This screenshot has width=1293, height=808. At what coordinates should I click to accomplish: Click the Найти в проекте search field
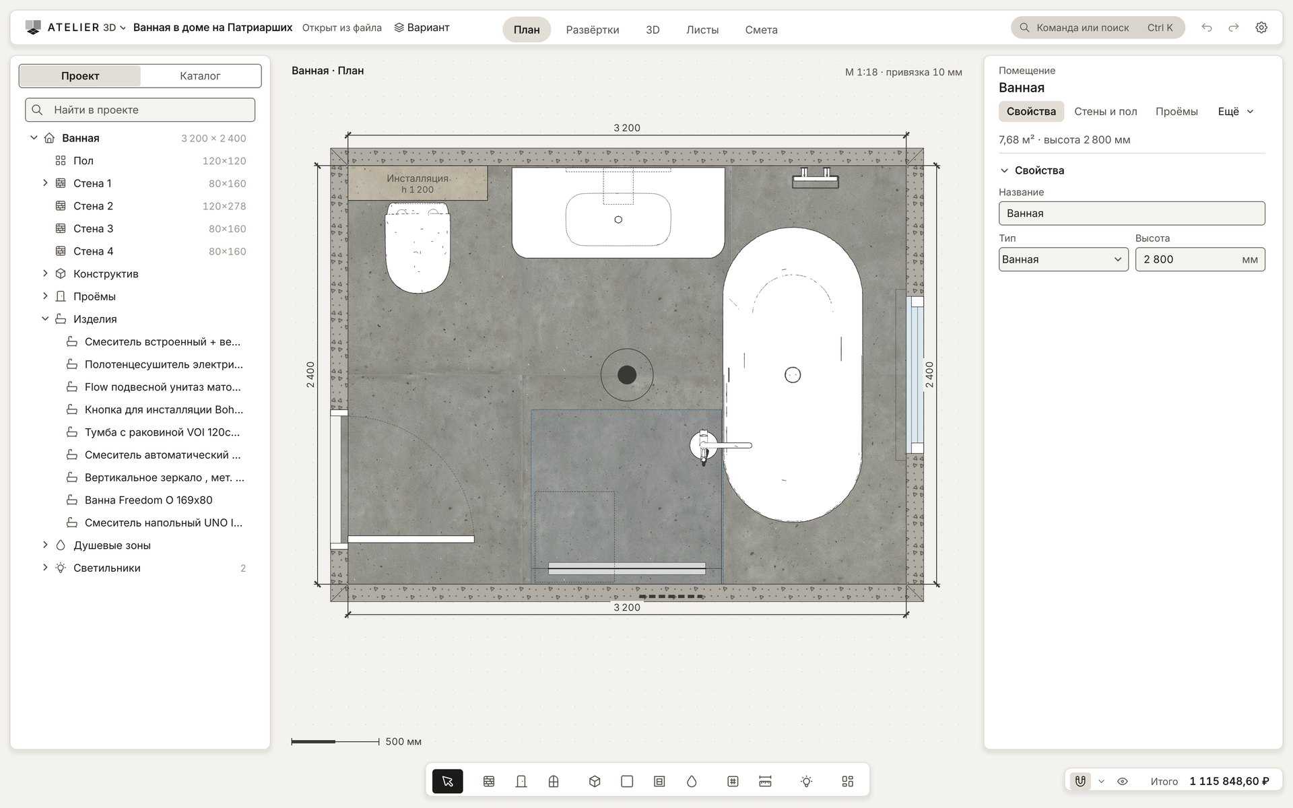point(140,110)
